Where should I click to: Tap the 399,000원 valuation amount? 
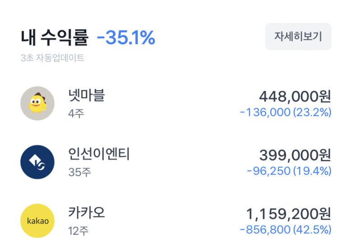pyautogui.click(x=295, y=155)
